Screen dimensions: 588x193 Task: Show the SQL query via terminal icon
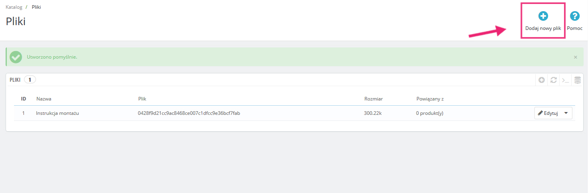pos(565,80)
